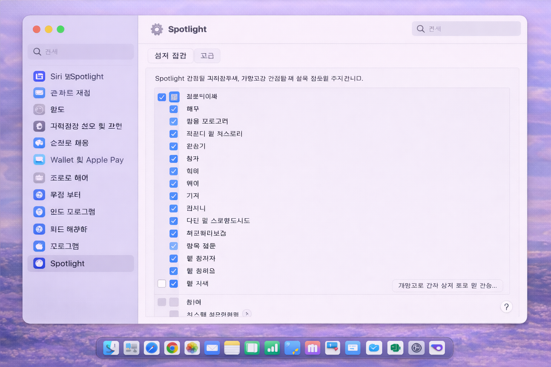Open the Wallet 및 Apple Pay icon

tap(39, 159)
